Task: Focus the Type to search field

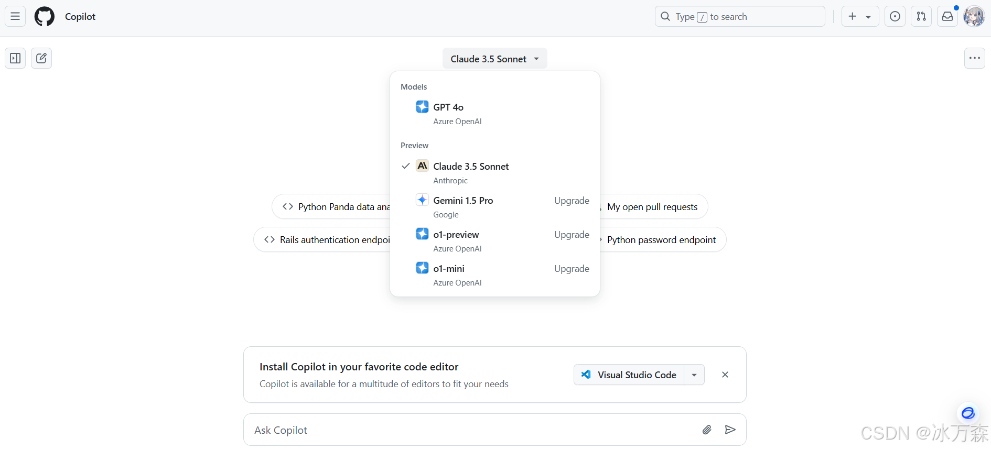Action: pyautogui.click(x=740, y=16)
